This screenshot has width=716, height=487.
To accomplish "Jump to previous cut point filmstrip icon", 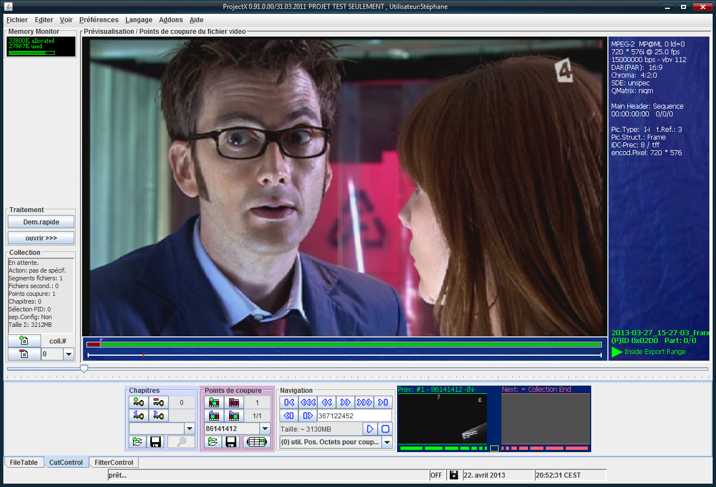I will click(214, 416).
